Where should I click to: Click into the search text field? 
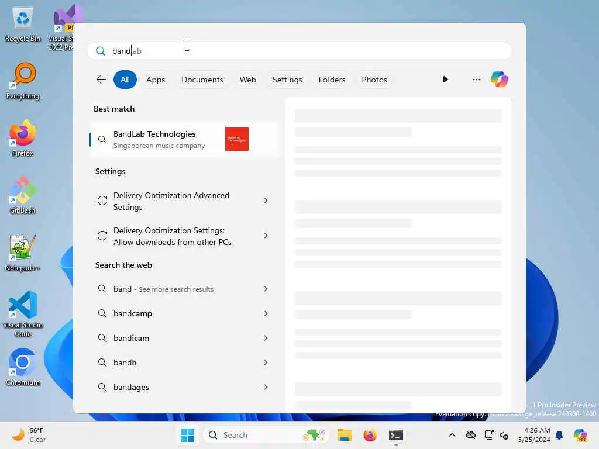coord(299,51)
